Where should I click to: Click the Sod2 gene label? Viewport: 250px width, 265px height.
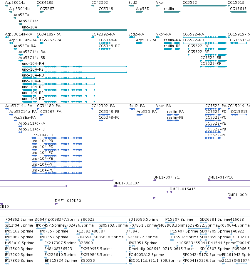132,3
